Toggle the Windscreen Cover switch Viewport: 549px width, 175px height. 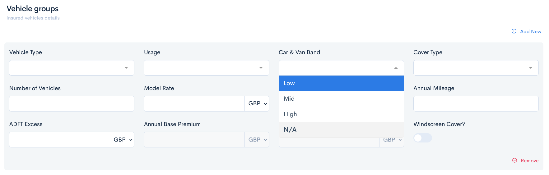pyautogui.click(x=422, y=138)
